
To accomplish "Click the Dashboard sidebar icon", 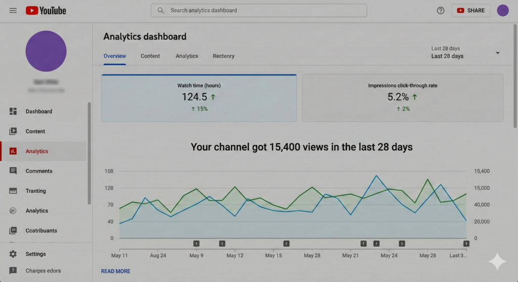I will tap(13, 111).
